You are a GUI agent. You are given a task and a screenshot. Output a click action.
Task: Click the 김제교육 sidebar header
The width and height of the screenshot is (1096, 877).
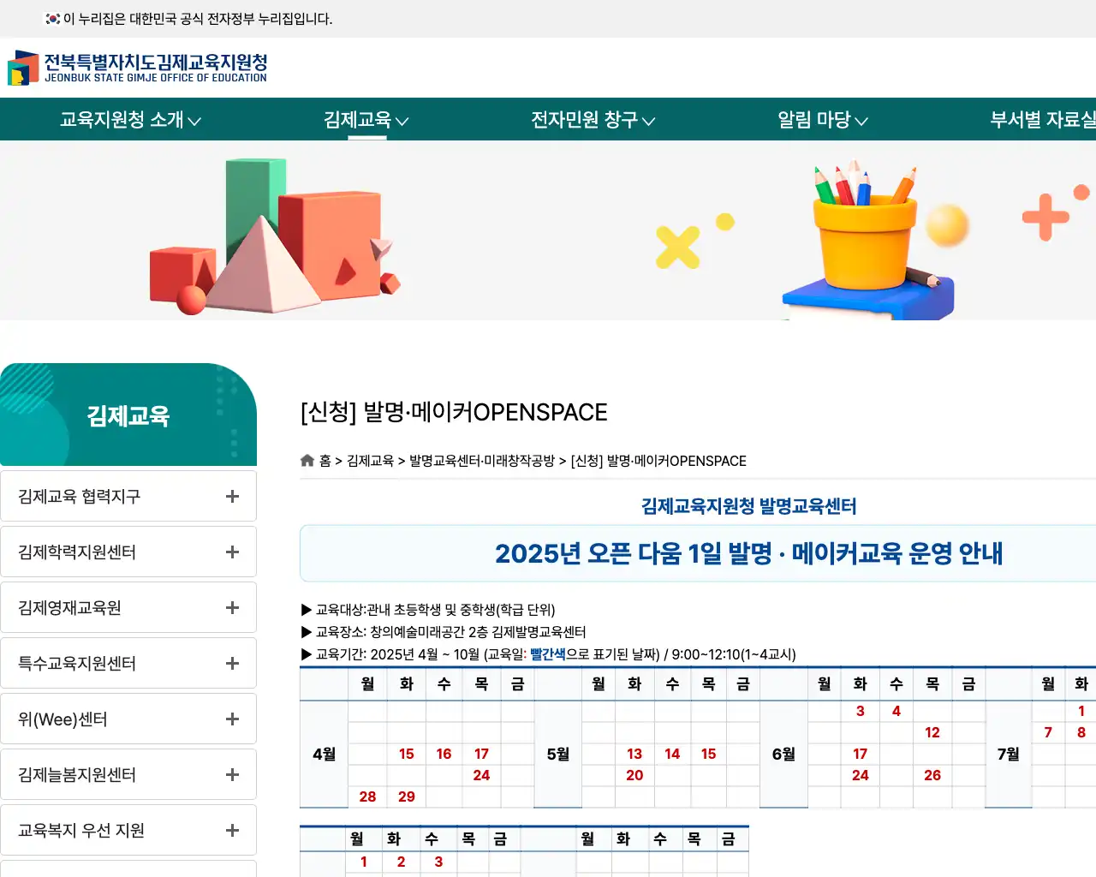(x=128, y=415)
